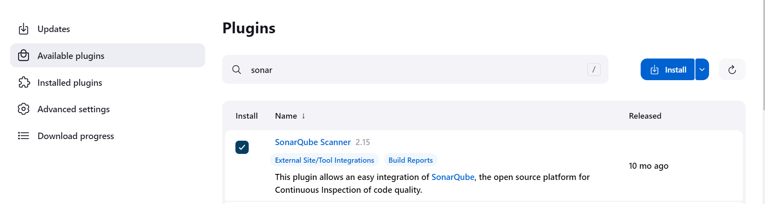The image size is (765, 204).
Task: Click the Download progress list icon
Action: [x=24, y=136]
